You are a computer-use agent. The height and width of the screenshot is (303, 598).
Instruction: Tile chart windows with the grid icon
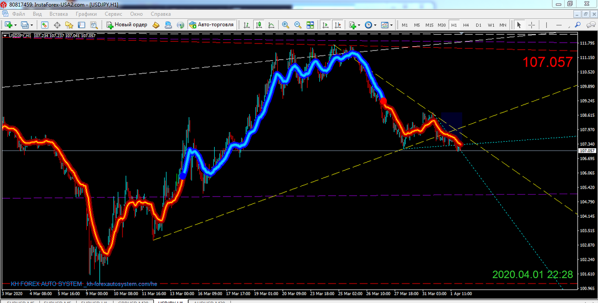click(x=310, y=25)
